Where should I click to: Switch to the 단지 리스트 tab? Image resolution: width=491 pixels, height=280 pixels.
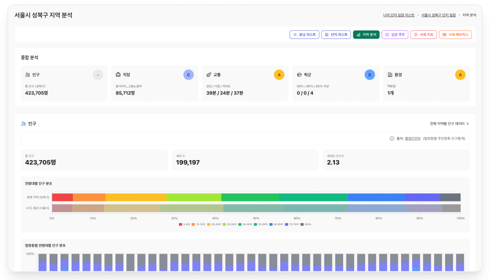336,34
